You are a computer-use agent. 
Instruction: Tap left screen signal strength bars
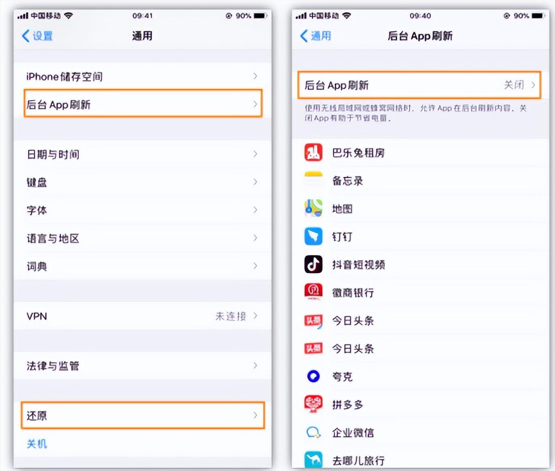[23, 16]
